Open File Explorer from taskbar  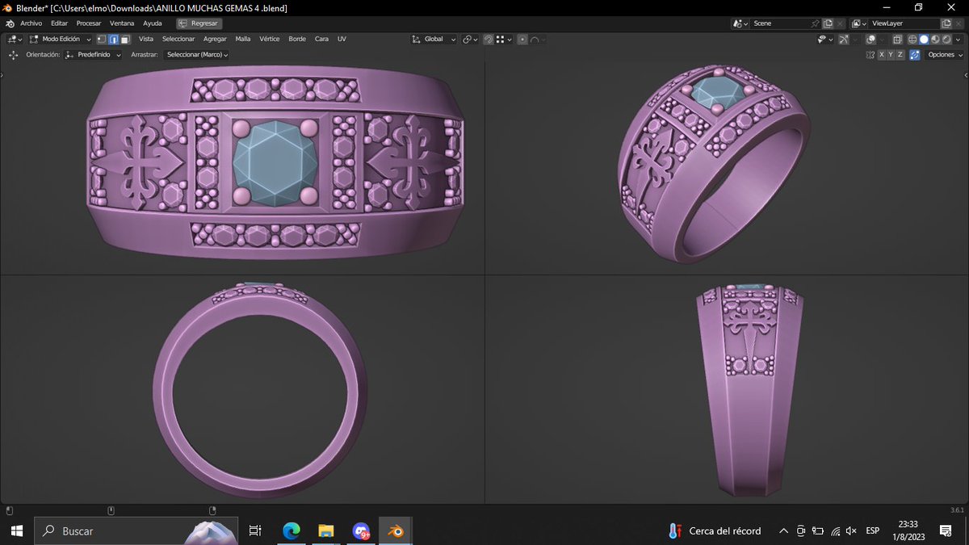point(325,530)
